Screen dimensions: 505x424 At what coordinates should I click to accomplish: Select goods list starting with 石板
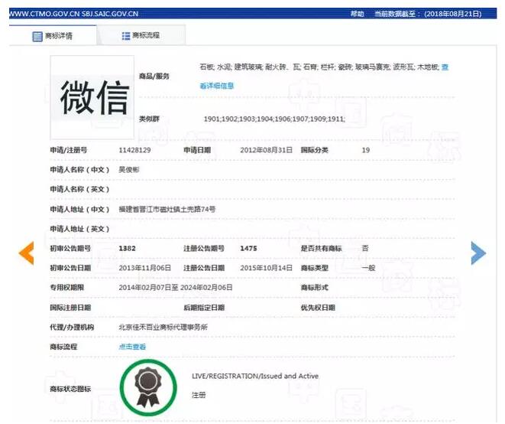point(319,67)
